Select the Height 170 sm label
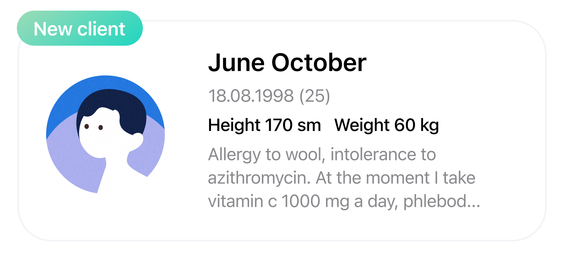The height and width of the screenshot is (253, 563). (x=264, y=125)
